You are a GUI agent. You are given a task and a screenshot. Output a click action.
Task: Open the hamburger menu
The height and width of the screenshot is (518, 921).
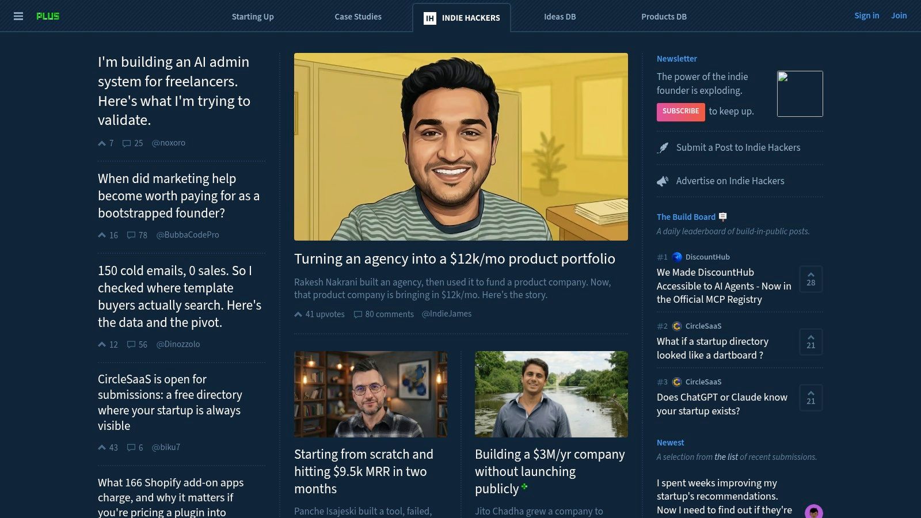(x=18, y=16)
